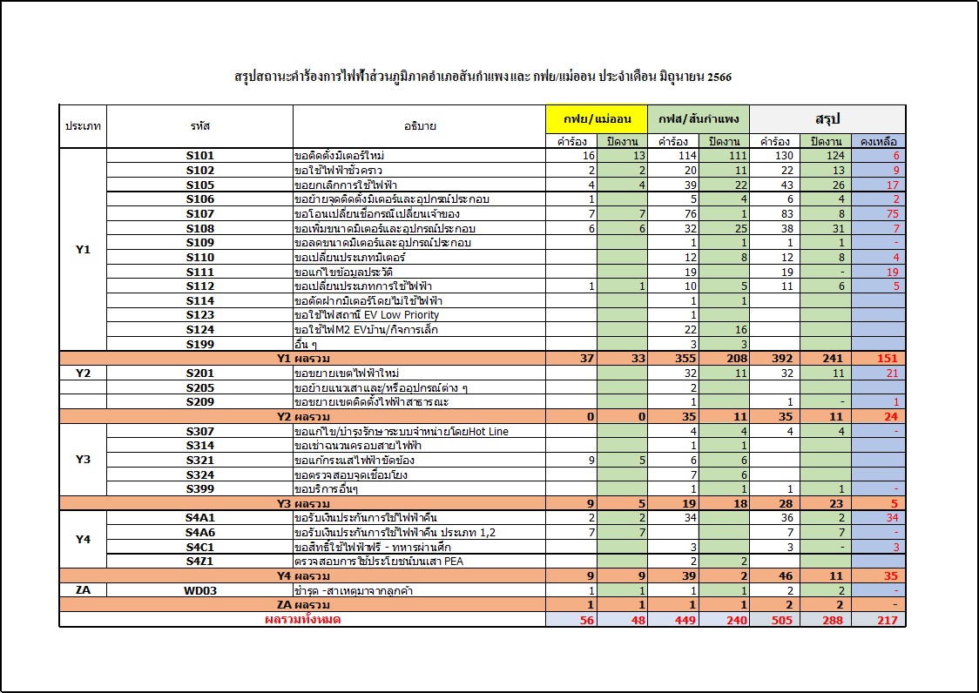This screenshot has width=979, height=693.
Task: Select the ZA category cell
Action: [83, 590]
